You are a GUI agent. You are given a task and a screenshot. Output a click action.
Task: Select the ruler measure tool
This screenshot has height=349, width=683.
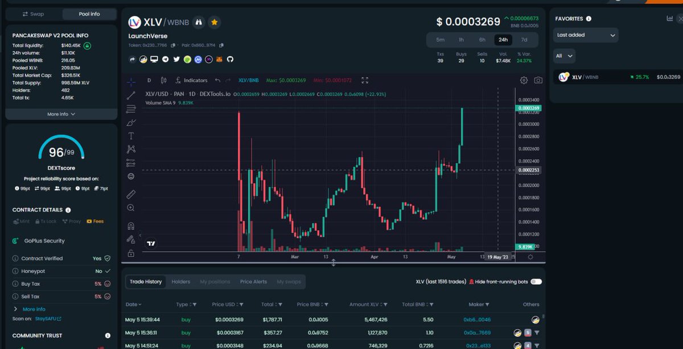[131, 194]
